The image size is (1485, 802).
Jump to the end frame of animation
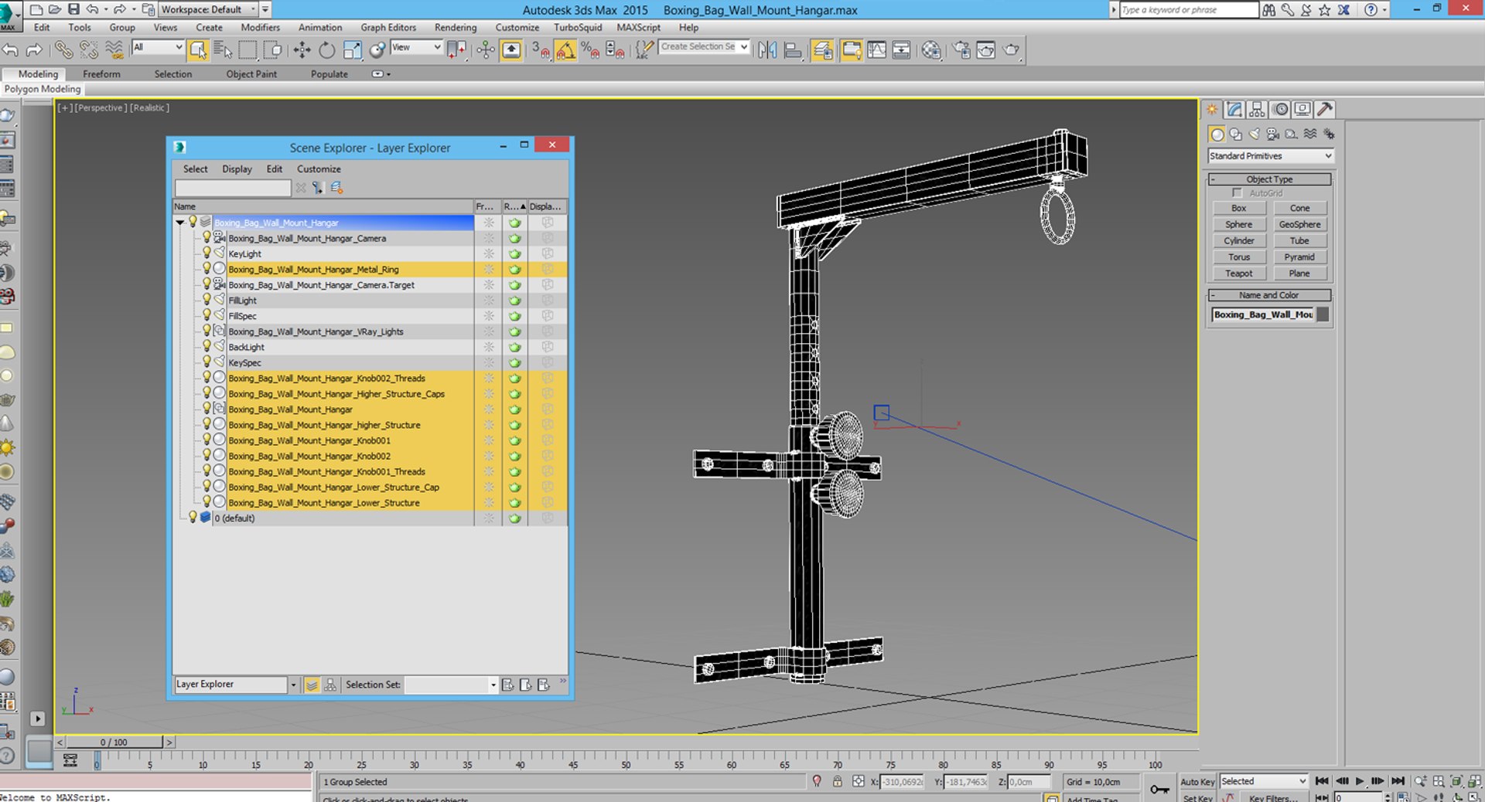pos(1398,781)
